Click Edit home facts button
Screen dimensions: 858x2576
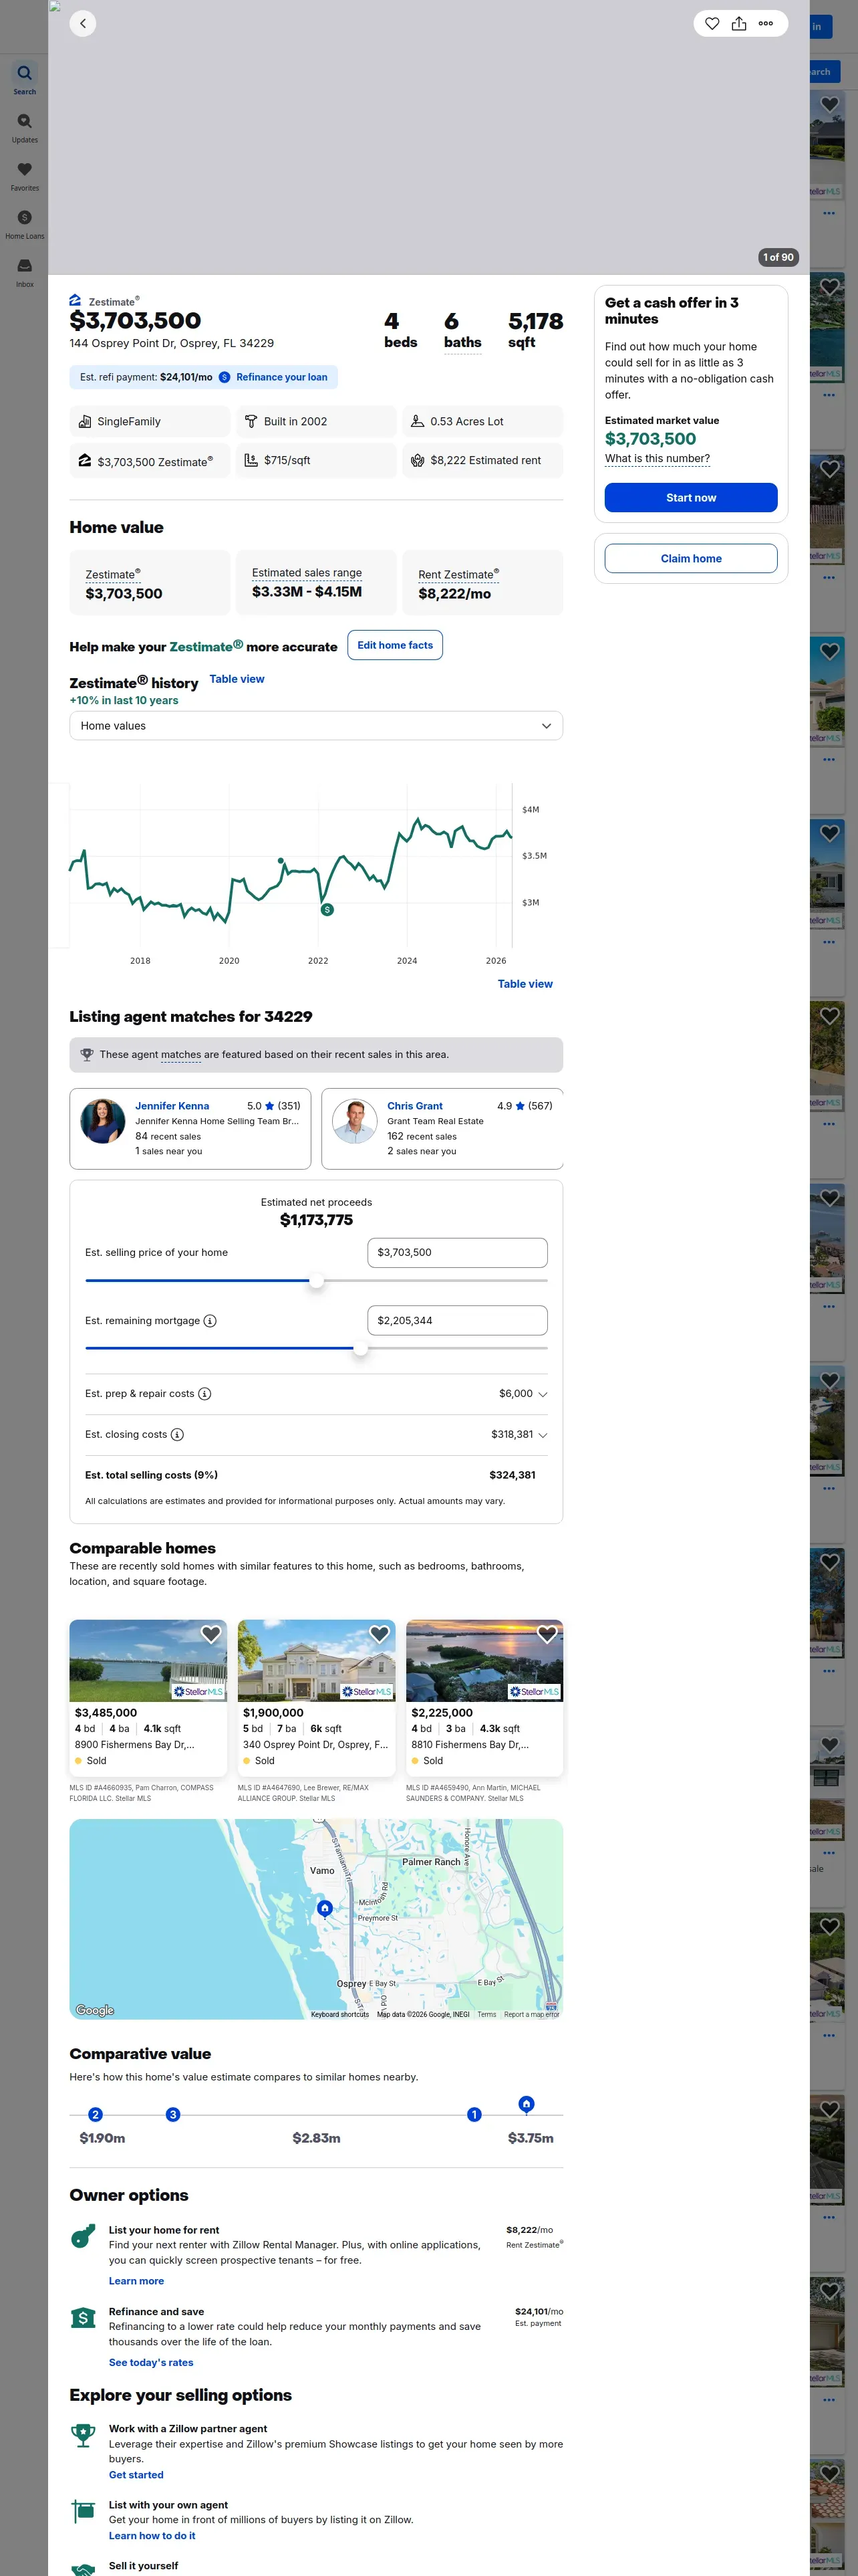click(x=396, y=646)
